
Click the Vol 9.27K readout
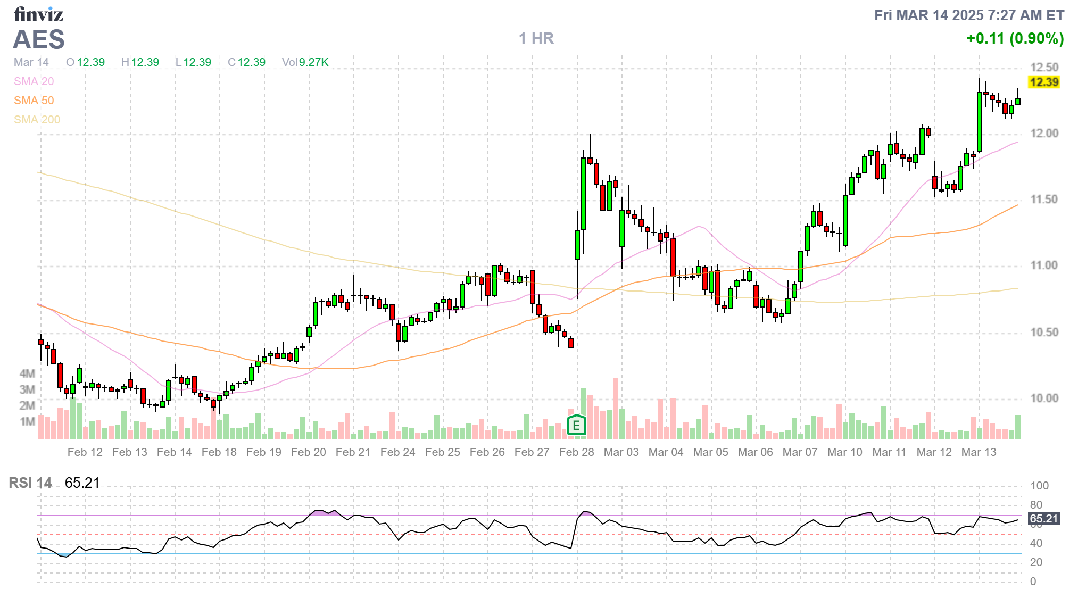(305, 62)
